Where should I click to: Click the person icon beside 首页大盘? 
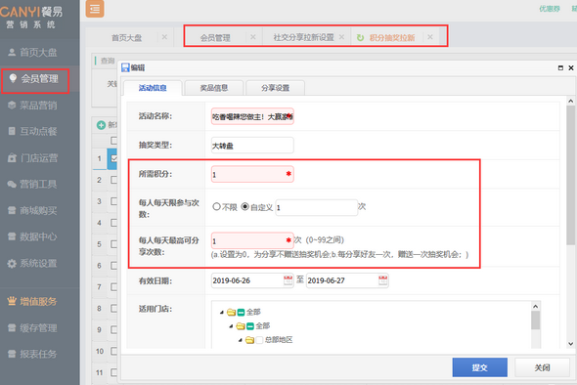pos(12,52)
